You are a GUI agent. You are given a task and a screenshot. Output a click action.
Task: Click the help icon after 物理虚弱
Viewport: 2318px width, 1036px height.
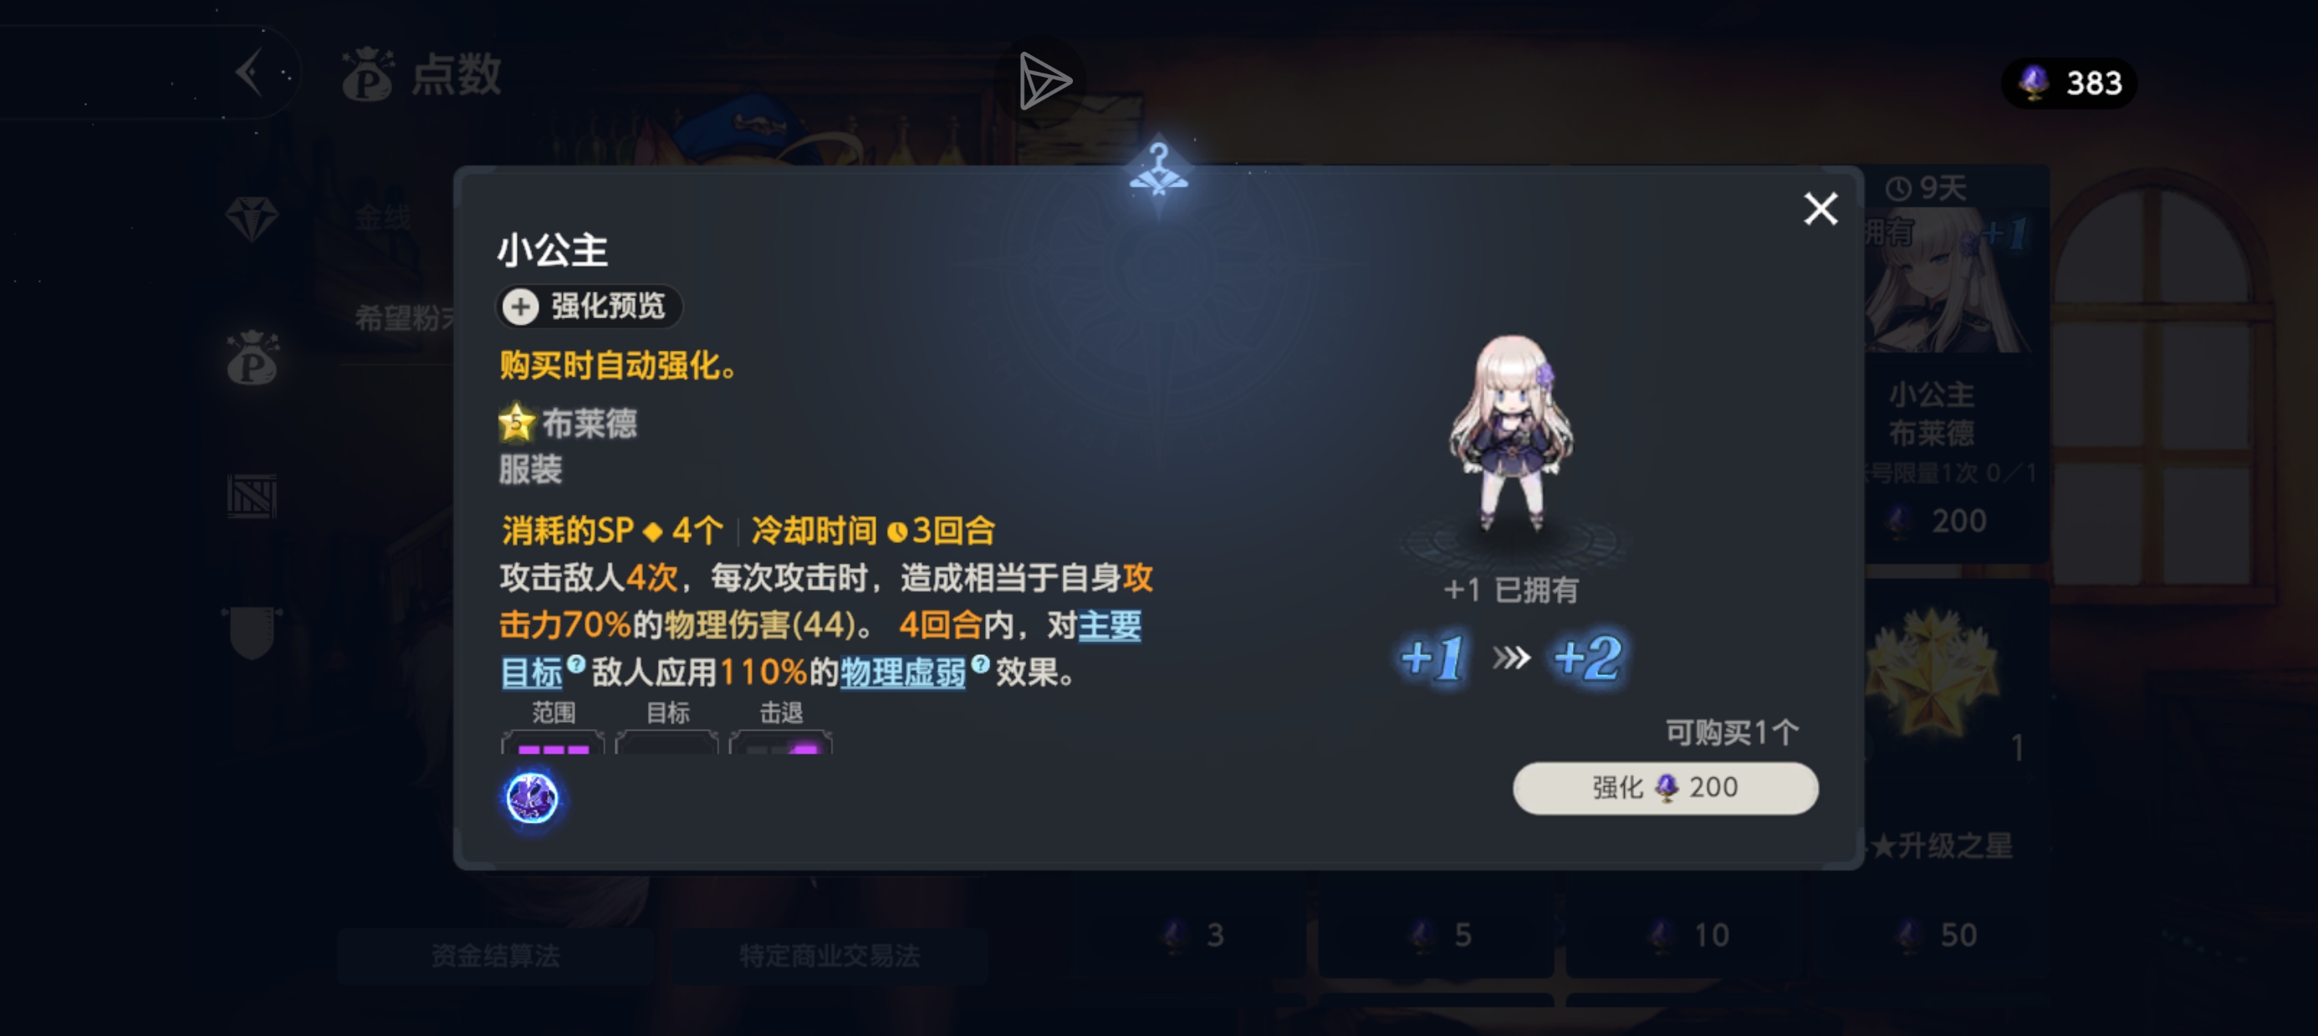point(980,663)
